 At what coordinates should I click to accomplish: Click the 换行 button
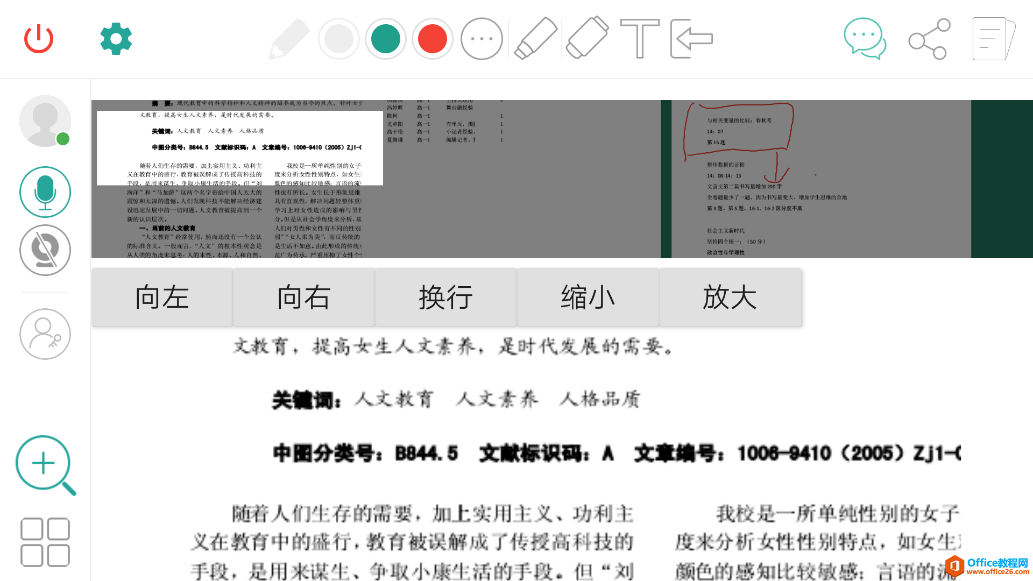tap(446, 297)
